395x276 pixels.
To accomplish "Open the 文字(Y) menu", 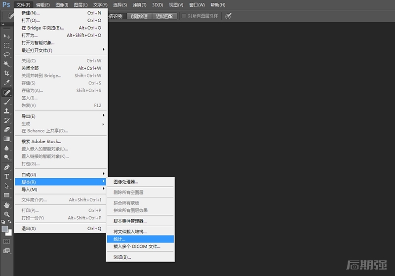I will coord(100,5).
